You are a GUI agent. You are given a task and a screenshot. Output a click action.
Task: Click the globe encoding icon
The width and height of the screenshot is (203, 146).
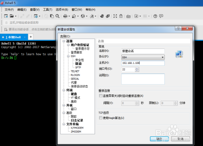pos(83,16)
